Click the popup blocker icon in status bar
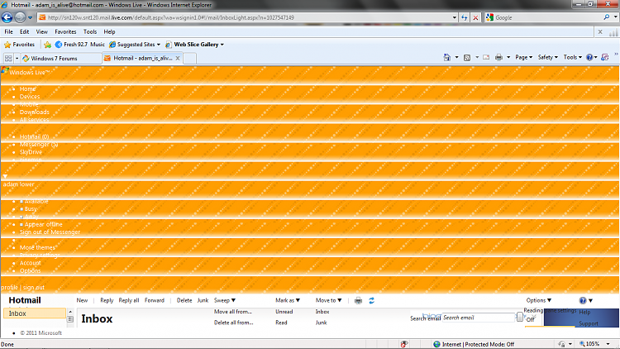620x349 pixels. pos(404,344)
